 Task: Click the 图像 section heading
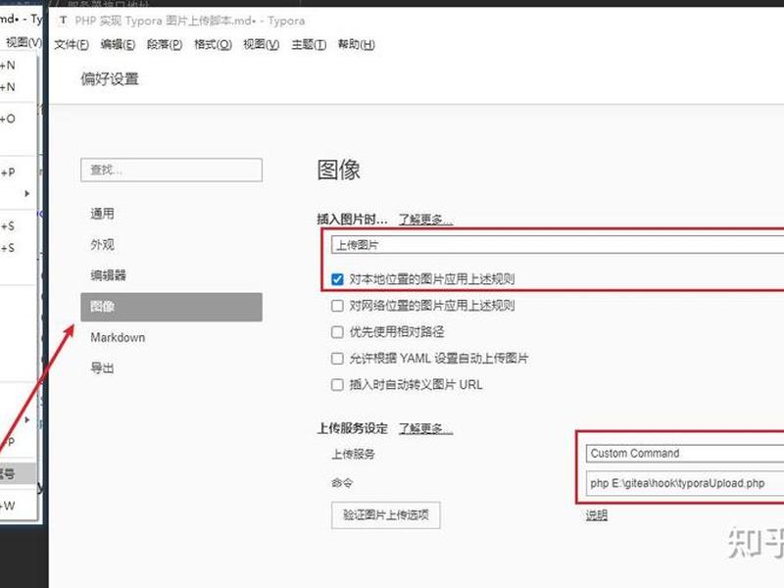click(338, 170)
